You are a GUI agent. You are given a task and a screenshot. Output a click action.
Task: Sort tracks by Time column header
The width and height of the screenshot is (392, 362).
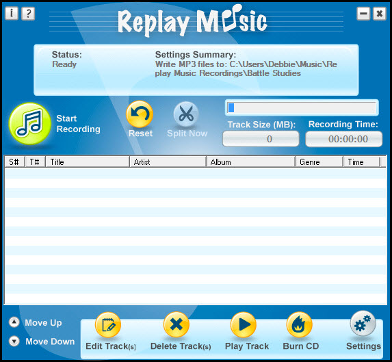pos(361,162)
